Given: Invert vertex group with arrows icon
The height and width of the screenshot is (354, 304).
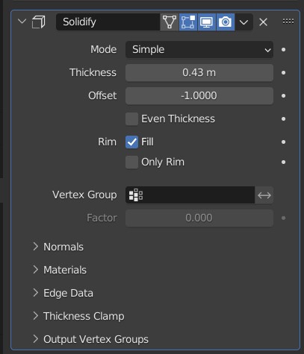Looking at the screenshot, I should click(x=264, y=195).
